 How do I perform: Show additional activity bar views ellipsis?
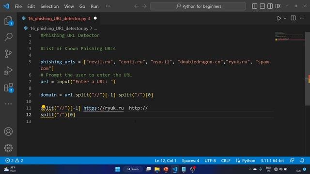pyautogui.click(x=8, y=104)
